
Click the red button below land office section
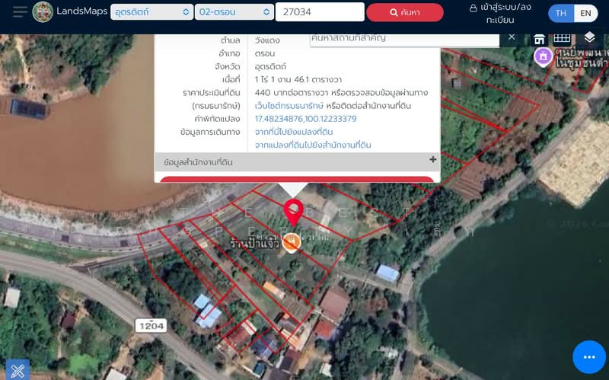pos(297,179)
